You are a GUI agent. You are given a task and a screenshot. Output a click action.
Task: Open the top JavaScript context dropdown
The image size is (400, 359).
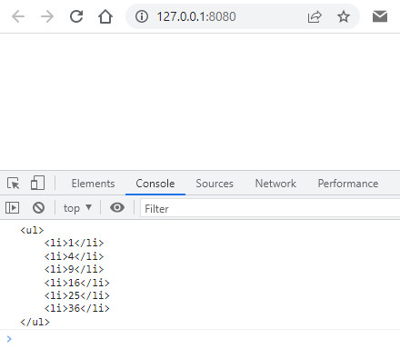[x=77, y=208]
